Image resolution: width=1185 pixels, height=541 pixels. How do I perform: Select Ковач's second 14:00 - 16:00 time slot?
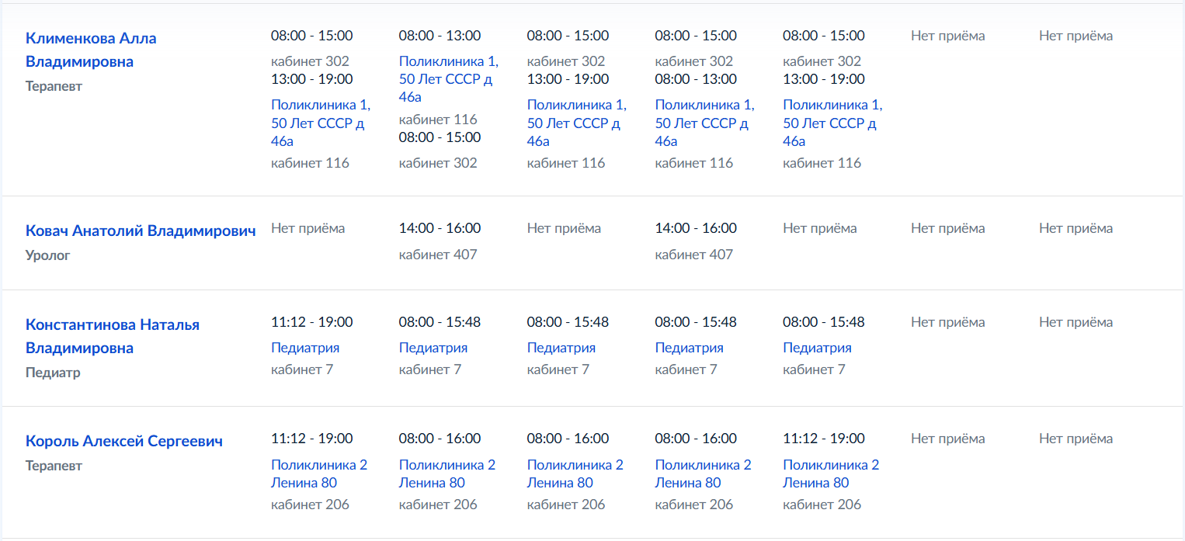(696, 228)
